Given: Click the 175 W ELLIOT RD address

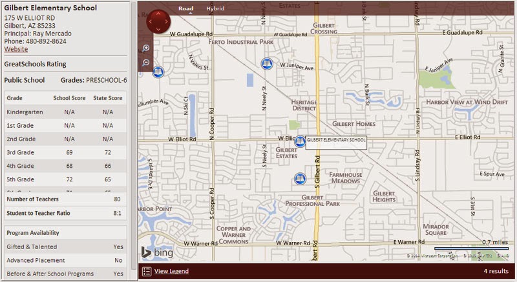Looking at the screenshot, I should [29, 18].
